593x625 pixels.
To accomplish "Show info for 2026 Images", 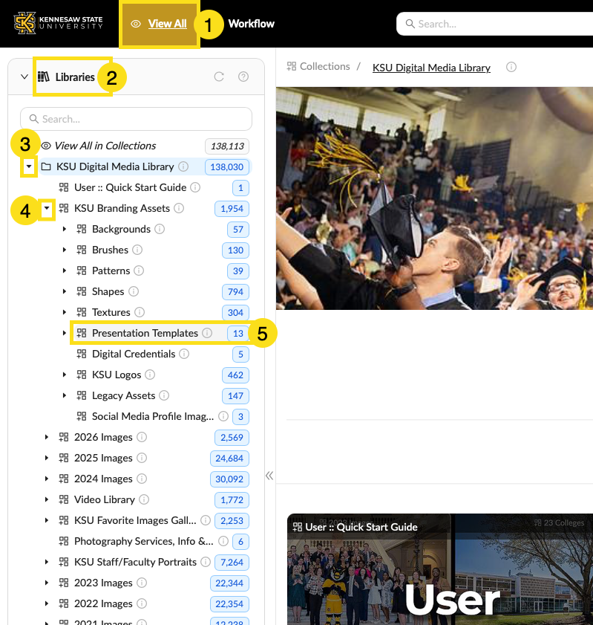I will [142, 437].
